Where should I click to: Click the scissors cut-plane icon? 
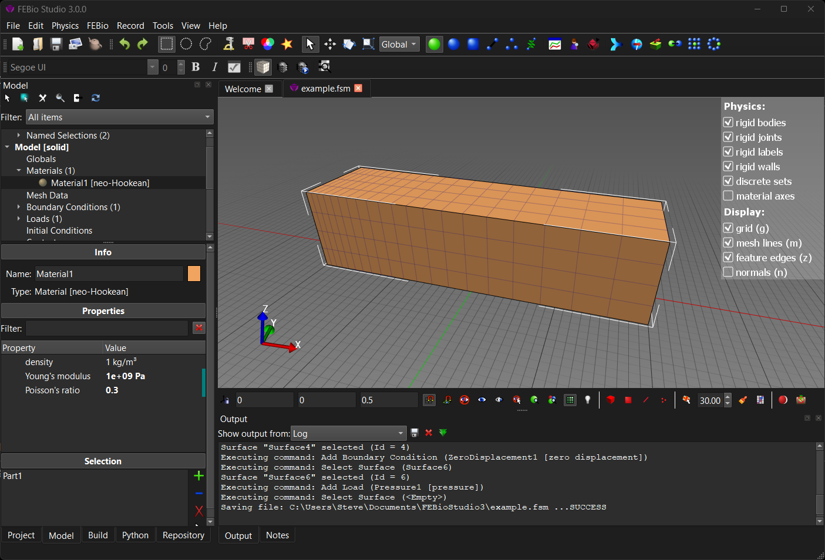[x=248, y=44]
